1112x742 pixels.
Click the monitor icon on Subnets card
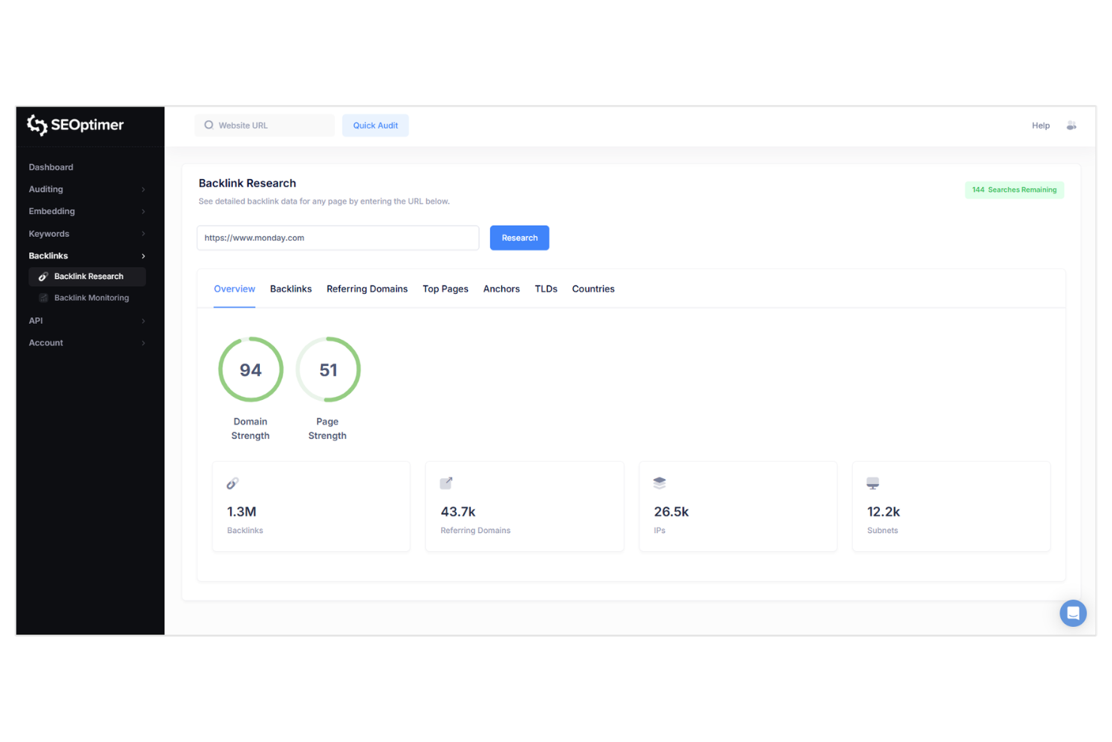click(872, 483)
